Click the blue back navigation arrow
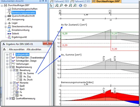This screenshot has width=140, height=107. (x=81, y=5)
